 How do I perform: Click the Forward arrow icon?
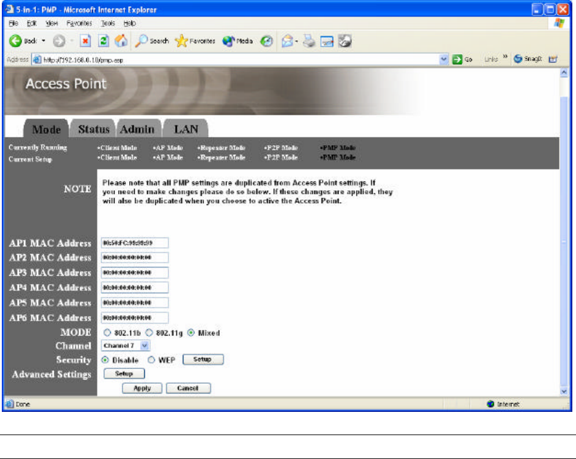click(59, 41)
